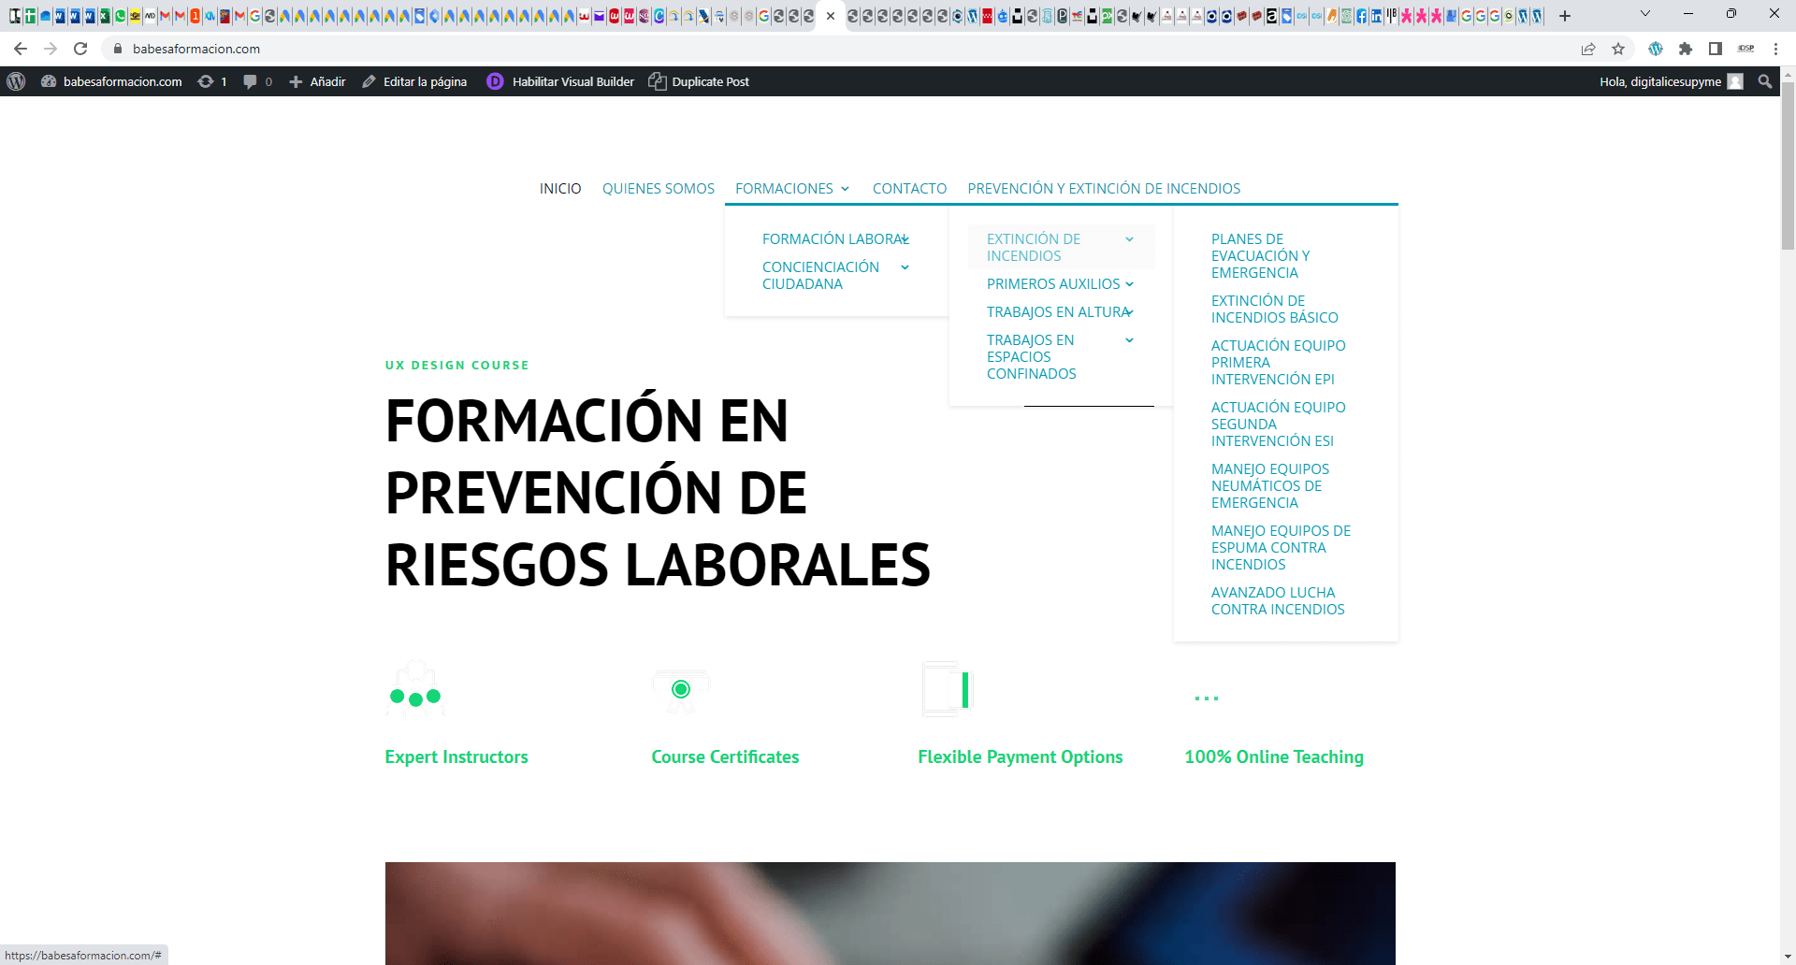Click the profile avatar icon in Chrome toolbar
Screen dimensions: 1796x965
point(1746,49)
